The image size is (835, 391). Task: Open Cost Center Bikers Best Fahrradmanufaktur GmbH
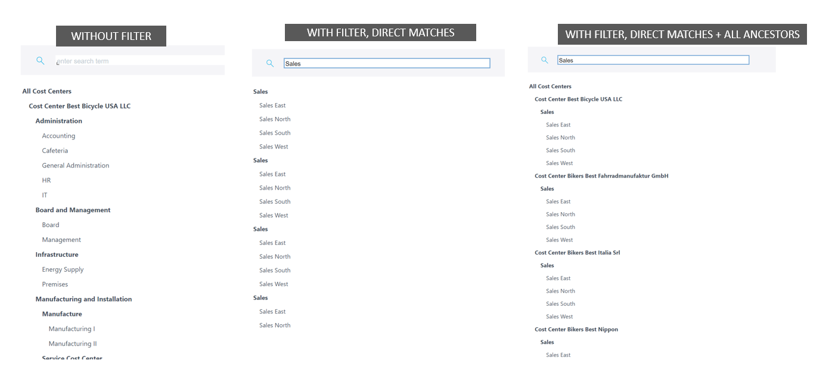pyautogui.click(x=601, y=176)
